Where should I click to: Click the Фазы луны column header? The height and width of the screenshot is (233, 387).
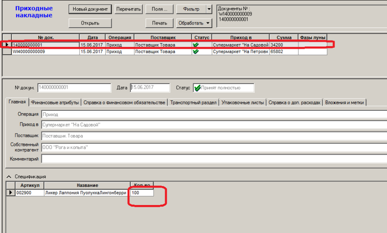313,37
